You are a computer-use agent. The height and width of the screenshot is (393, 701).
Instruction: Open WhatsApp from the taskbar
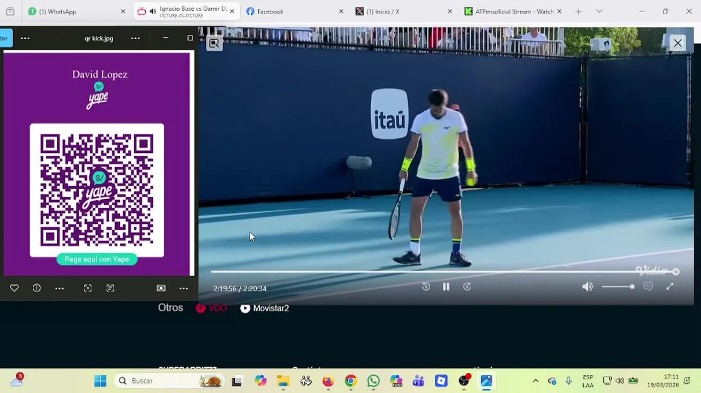click(373, 381)
